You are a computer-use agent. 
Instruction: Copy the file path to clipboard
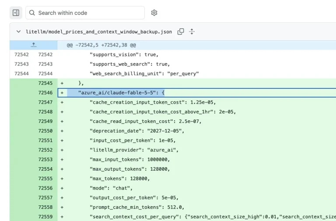click(181, 32)
